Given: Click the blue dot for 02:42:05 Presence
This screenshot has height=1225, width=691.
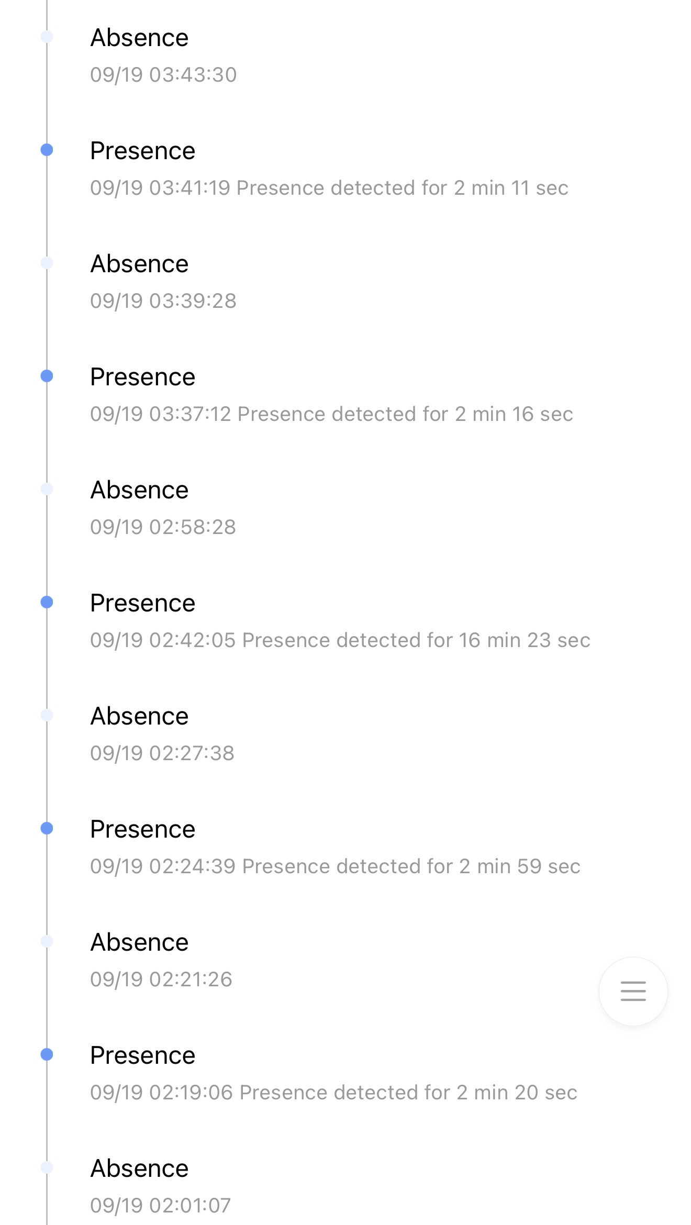Looking at the screenshot, I should point(47,602).
